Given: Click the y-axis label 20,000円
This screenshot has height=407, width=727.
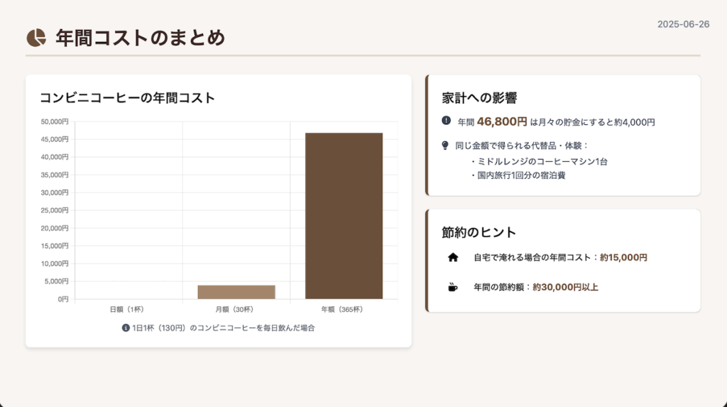Looking at the screenshot, I should tap(54, 228).
